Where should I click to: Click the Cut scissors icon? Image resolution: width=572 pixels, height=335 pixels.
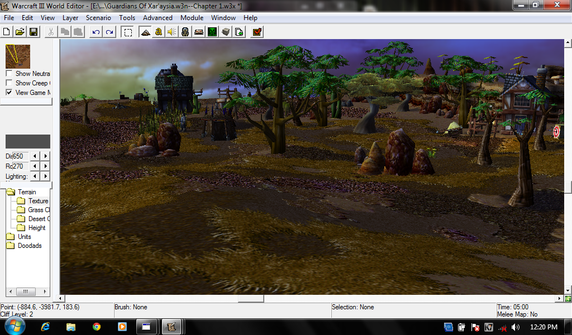click(x=51, y=32)
